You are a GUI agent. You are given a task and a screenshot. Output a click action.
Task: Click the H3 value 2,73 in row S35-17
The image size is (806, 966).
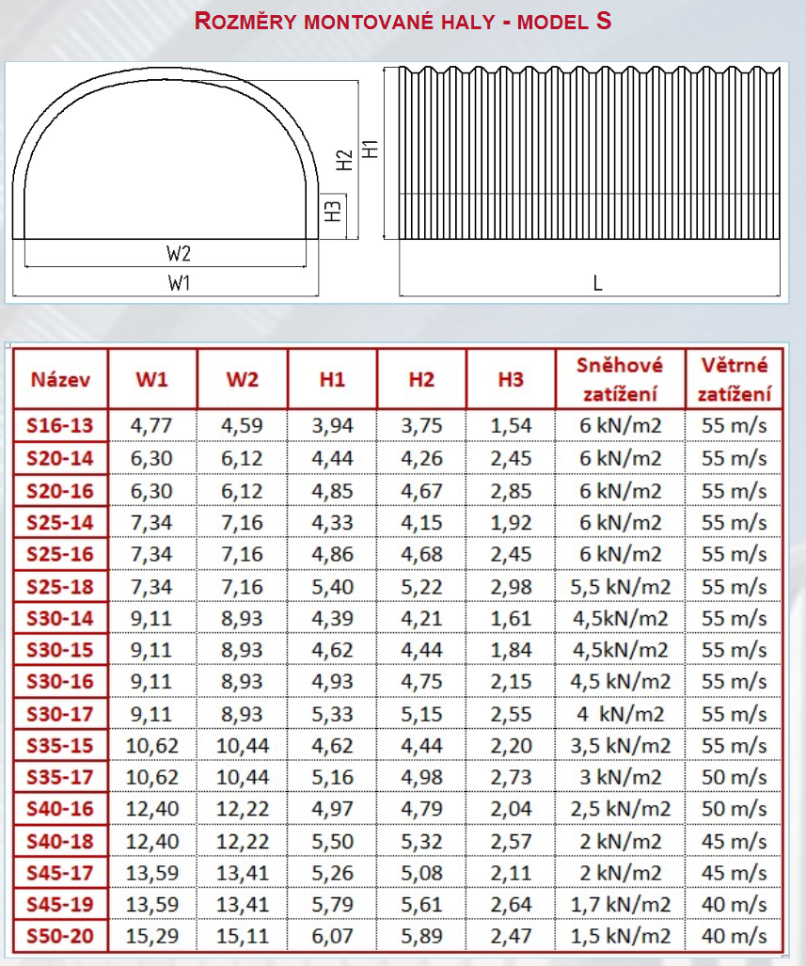point(511,777)
